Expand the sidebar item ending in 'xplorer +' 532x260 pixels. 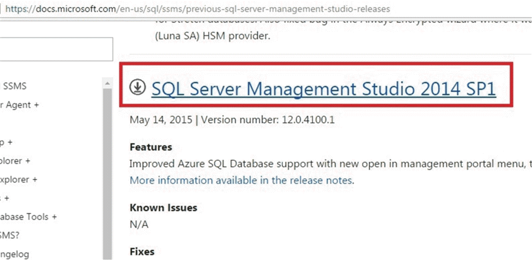pos(19,179)
